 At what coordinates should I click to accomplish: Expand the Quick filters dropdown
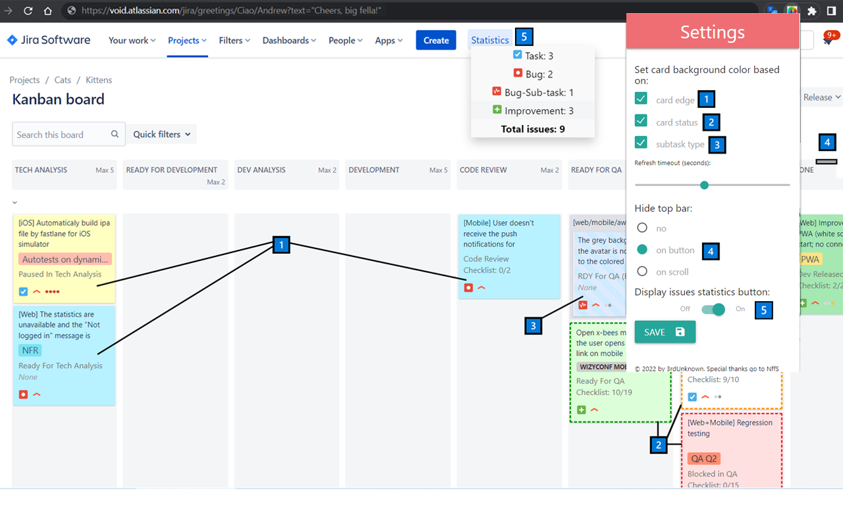point(161,134)
